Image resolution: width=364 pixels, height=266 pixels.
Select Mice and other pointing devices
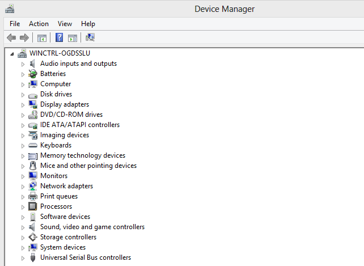pyautogui.click(x=88, y=166)
